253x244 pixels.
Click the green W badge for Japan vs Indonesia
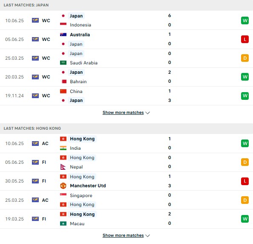tap(245, 20)
